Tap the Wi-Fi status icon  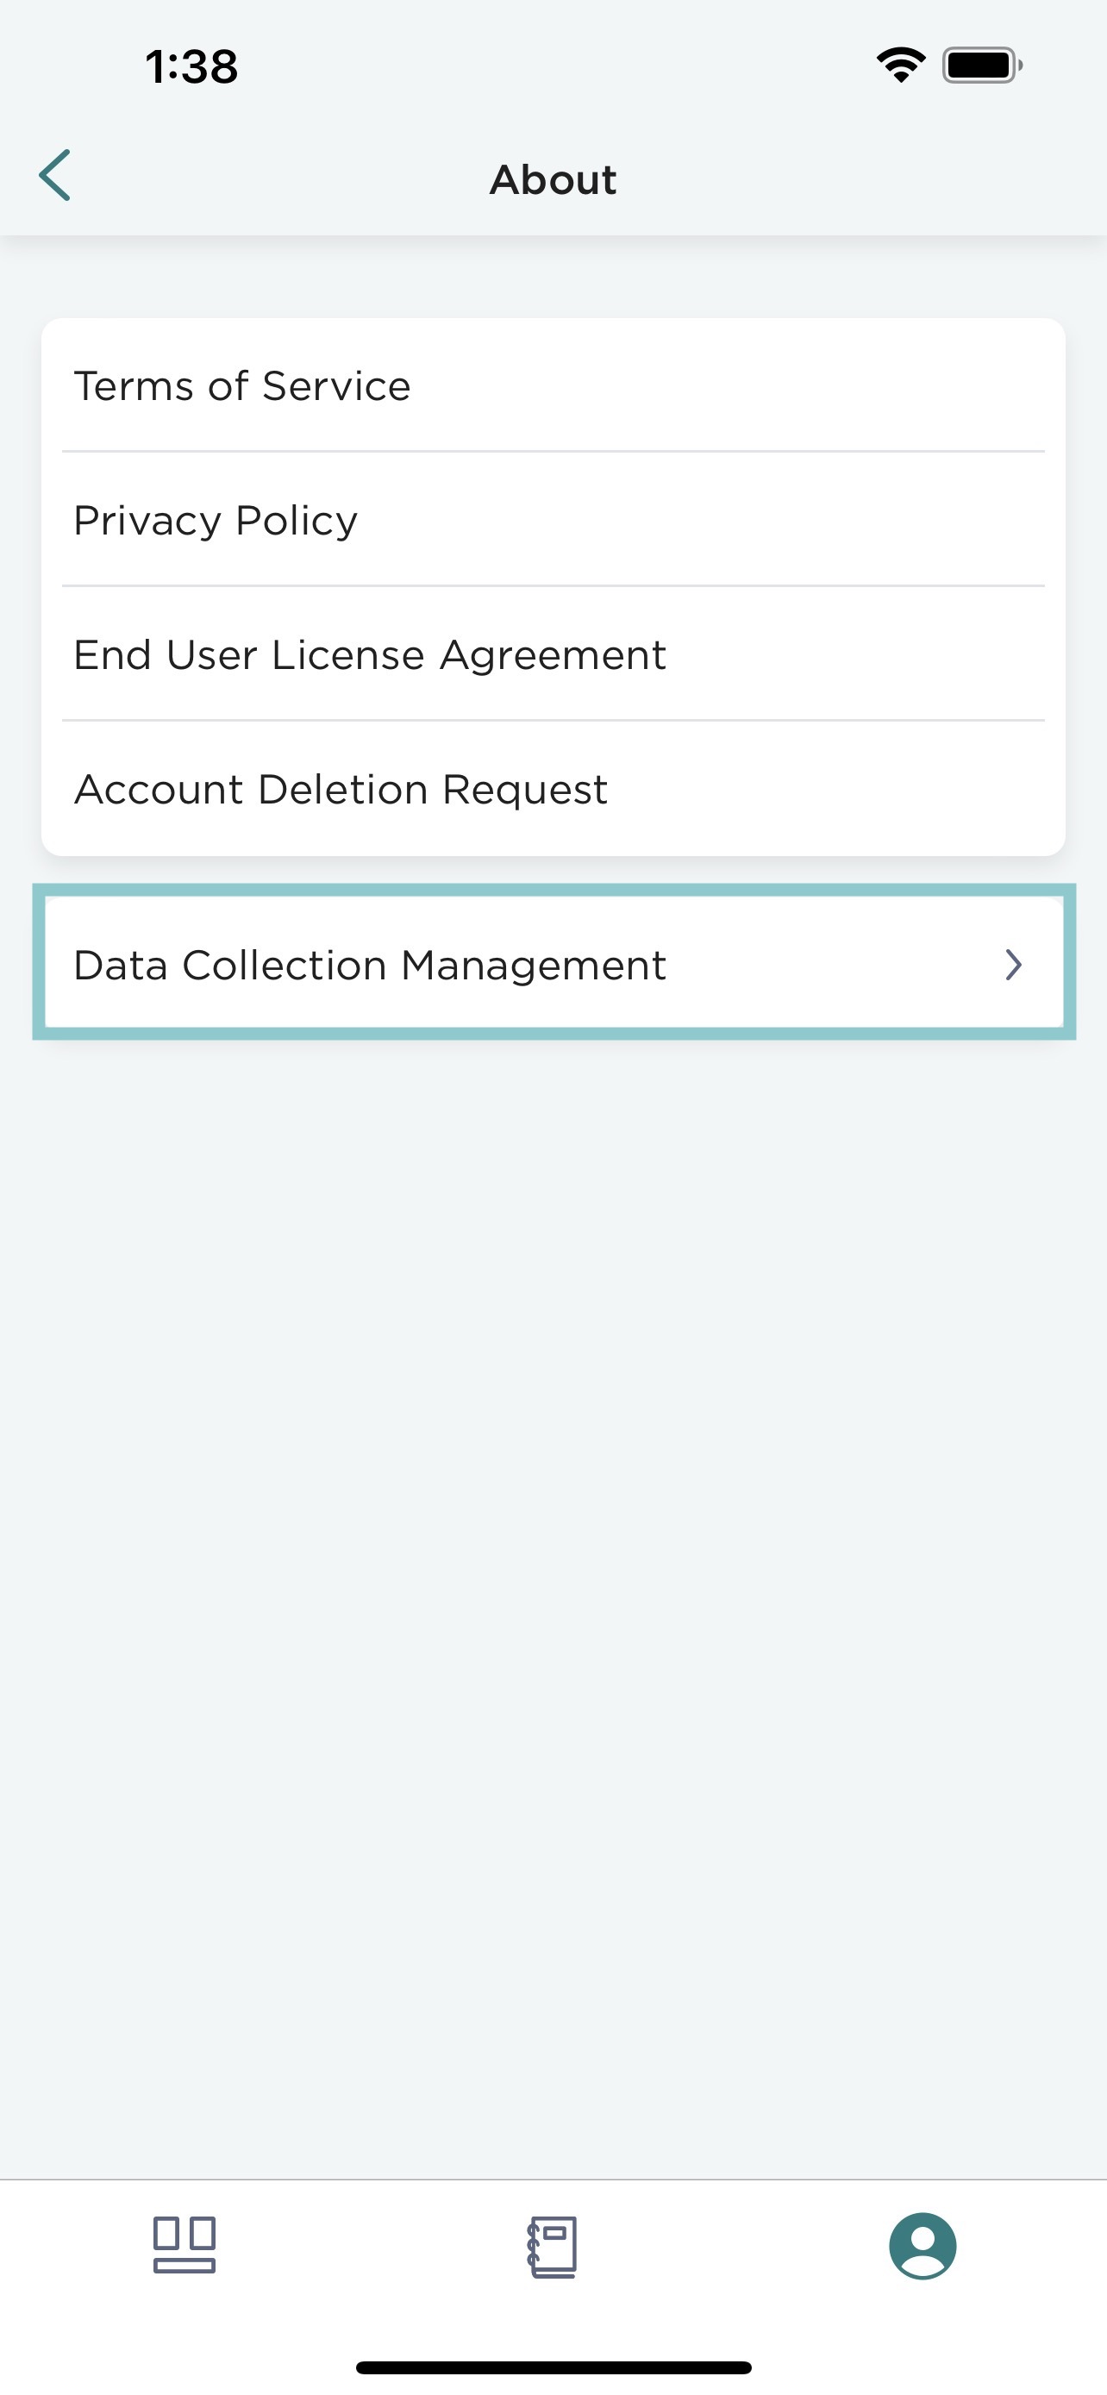(901, 65)
